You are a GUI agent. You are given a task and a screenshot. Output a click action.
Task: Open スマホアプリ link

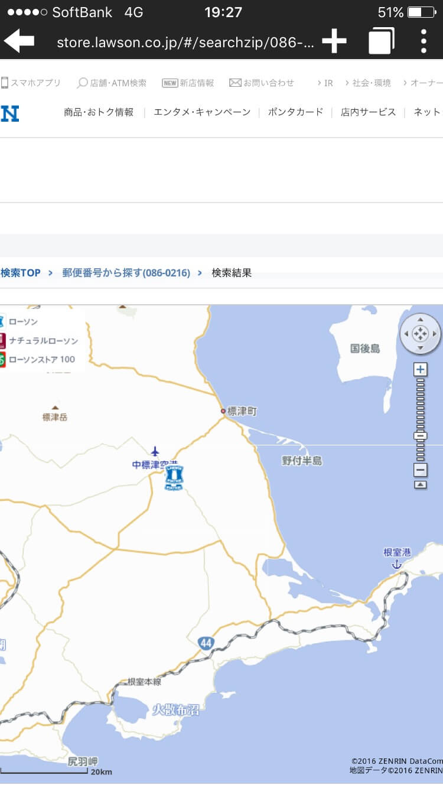(x=31, y=83)
